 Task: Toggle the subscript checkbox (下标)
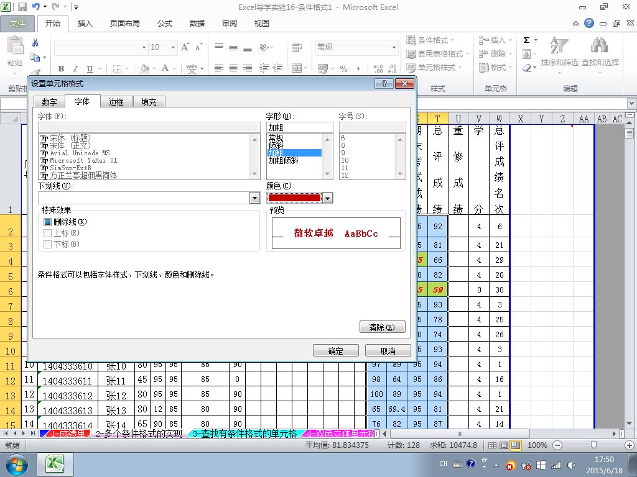tap(47, 244)
